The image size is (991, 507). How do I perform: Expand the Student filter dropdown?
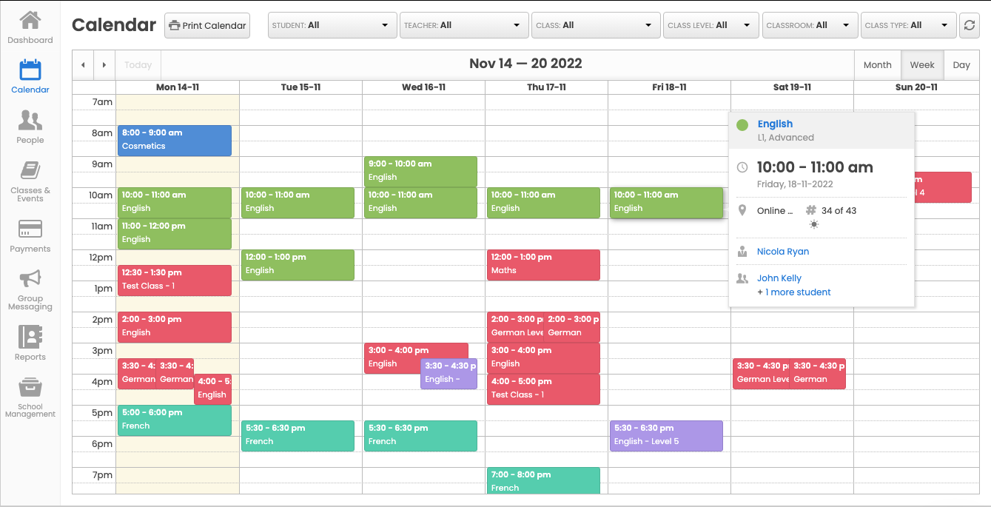pyautogui.click(x=332, y=25)
